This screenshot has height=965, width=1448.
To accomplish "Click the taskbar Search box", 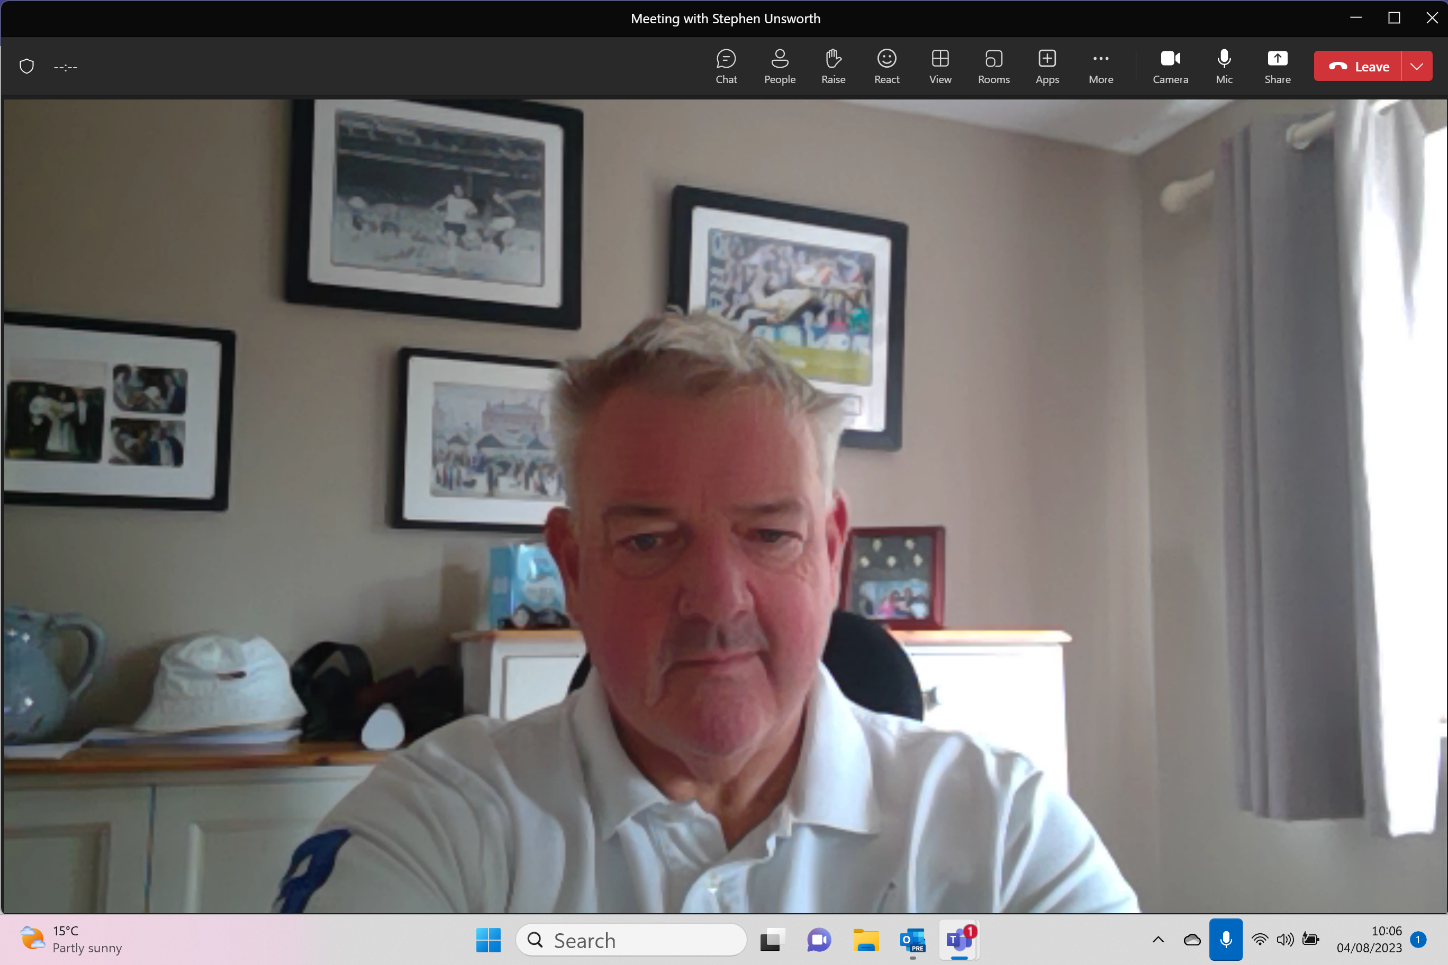I will (631, 940).
